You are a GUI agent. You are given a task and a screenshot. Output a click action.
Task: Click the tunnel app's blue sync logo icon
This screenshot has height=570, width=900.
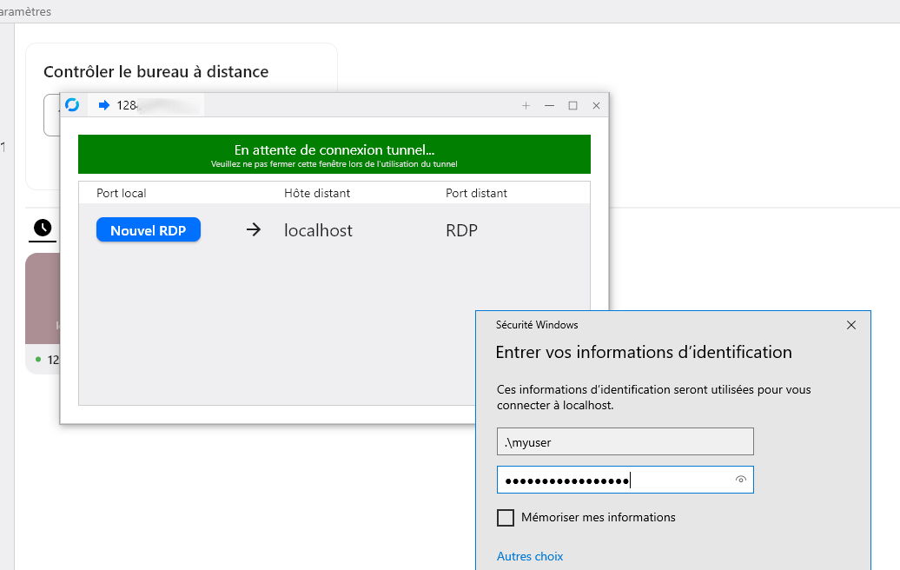click(x=73, y=105)
